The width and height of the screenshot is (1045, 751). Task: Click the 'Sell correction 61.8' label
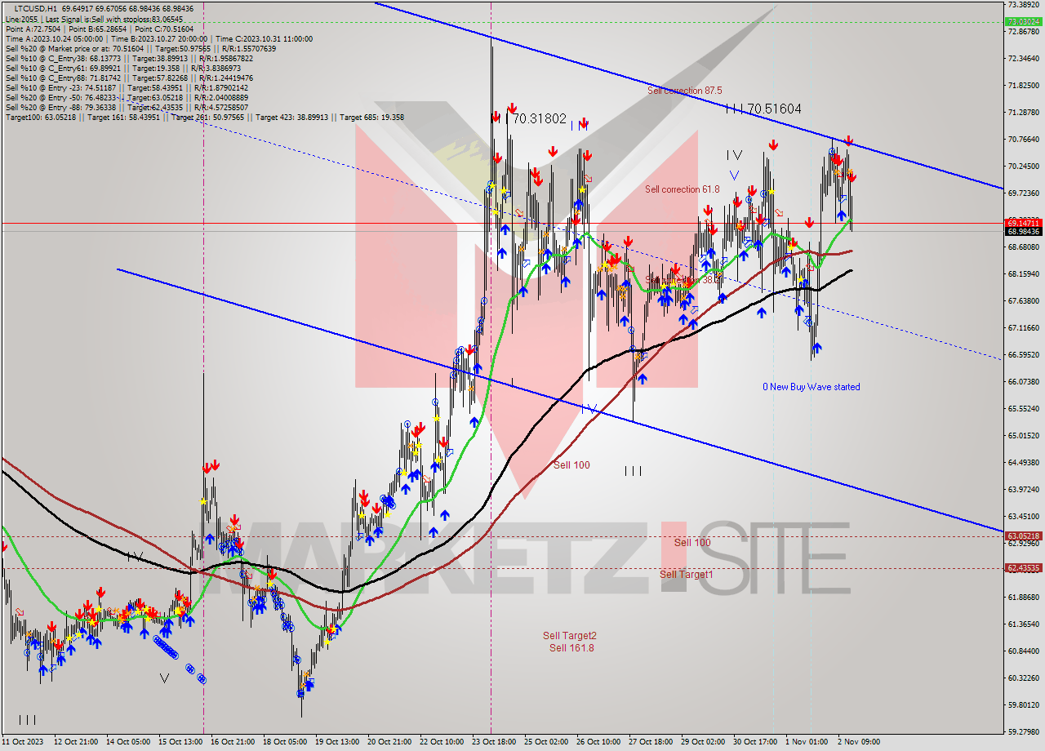pos(683,189)
